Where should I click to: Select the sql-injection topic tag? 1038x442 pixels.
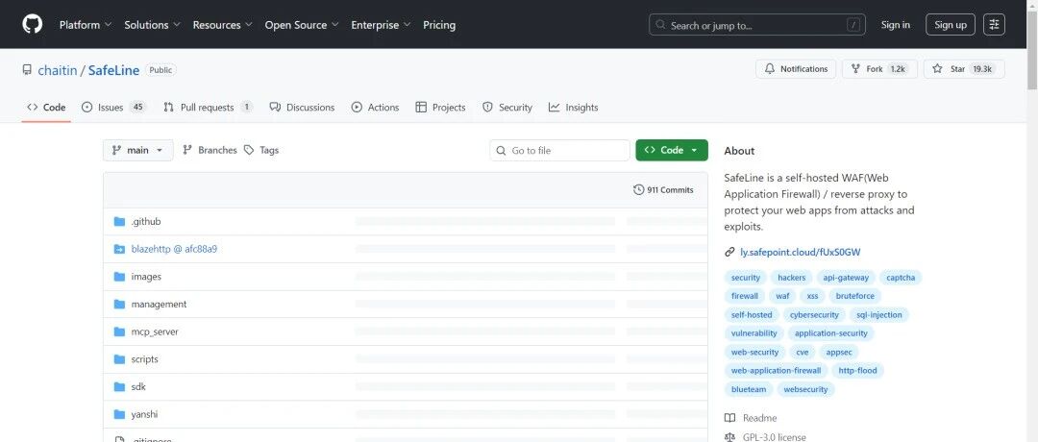[x=879, y=315]
